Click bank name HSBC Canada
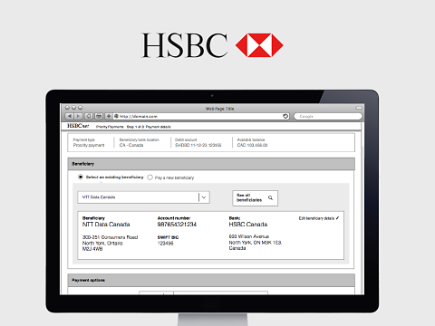The width and height of the screenshot is (435, 326). pyautogui.click(x=248, y=225)
